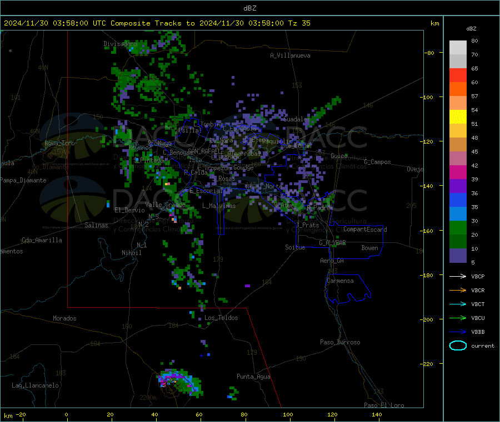The width and height of the screenshot is (500, 422).
Task: Select the 65 dBZ red color swatch
Action: tap(458, 75)
